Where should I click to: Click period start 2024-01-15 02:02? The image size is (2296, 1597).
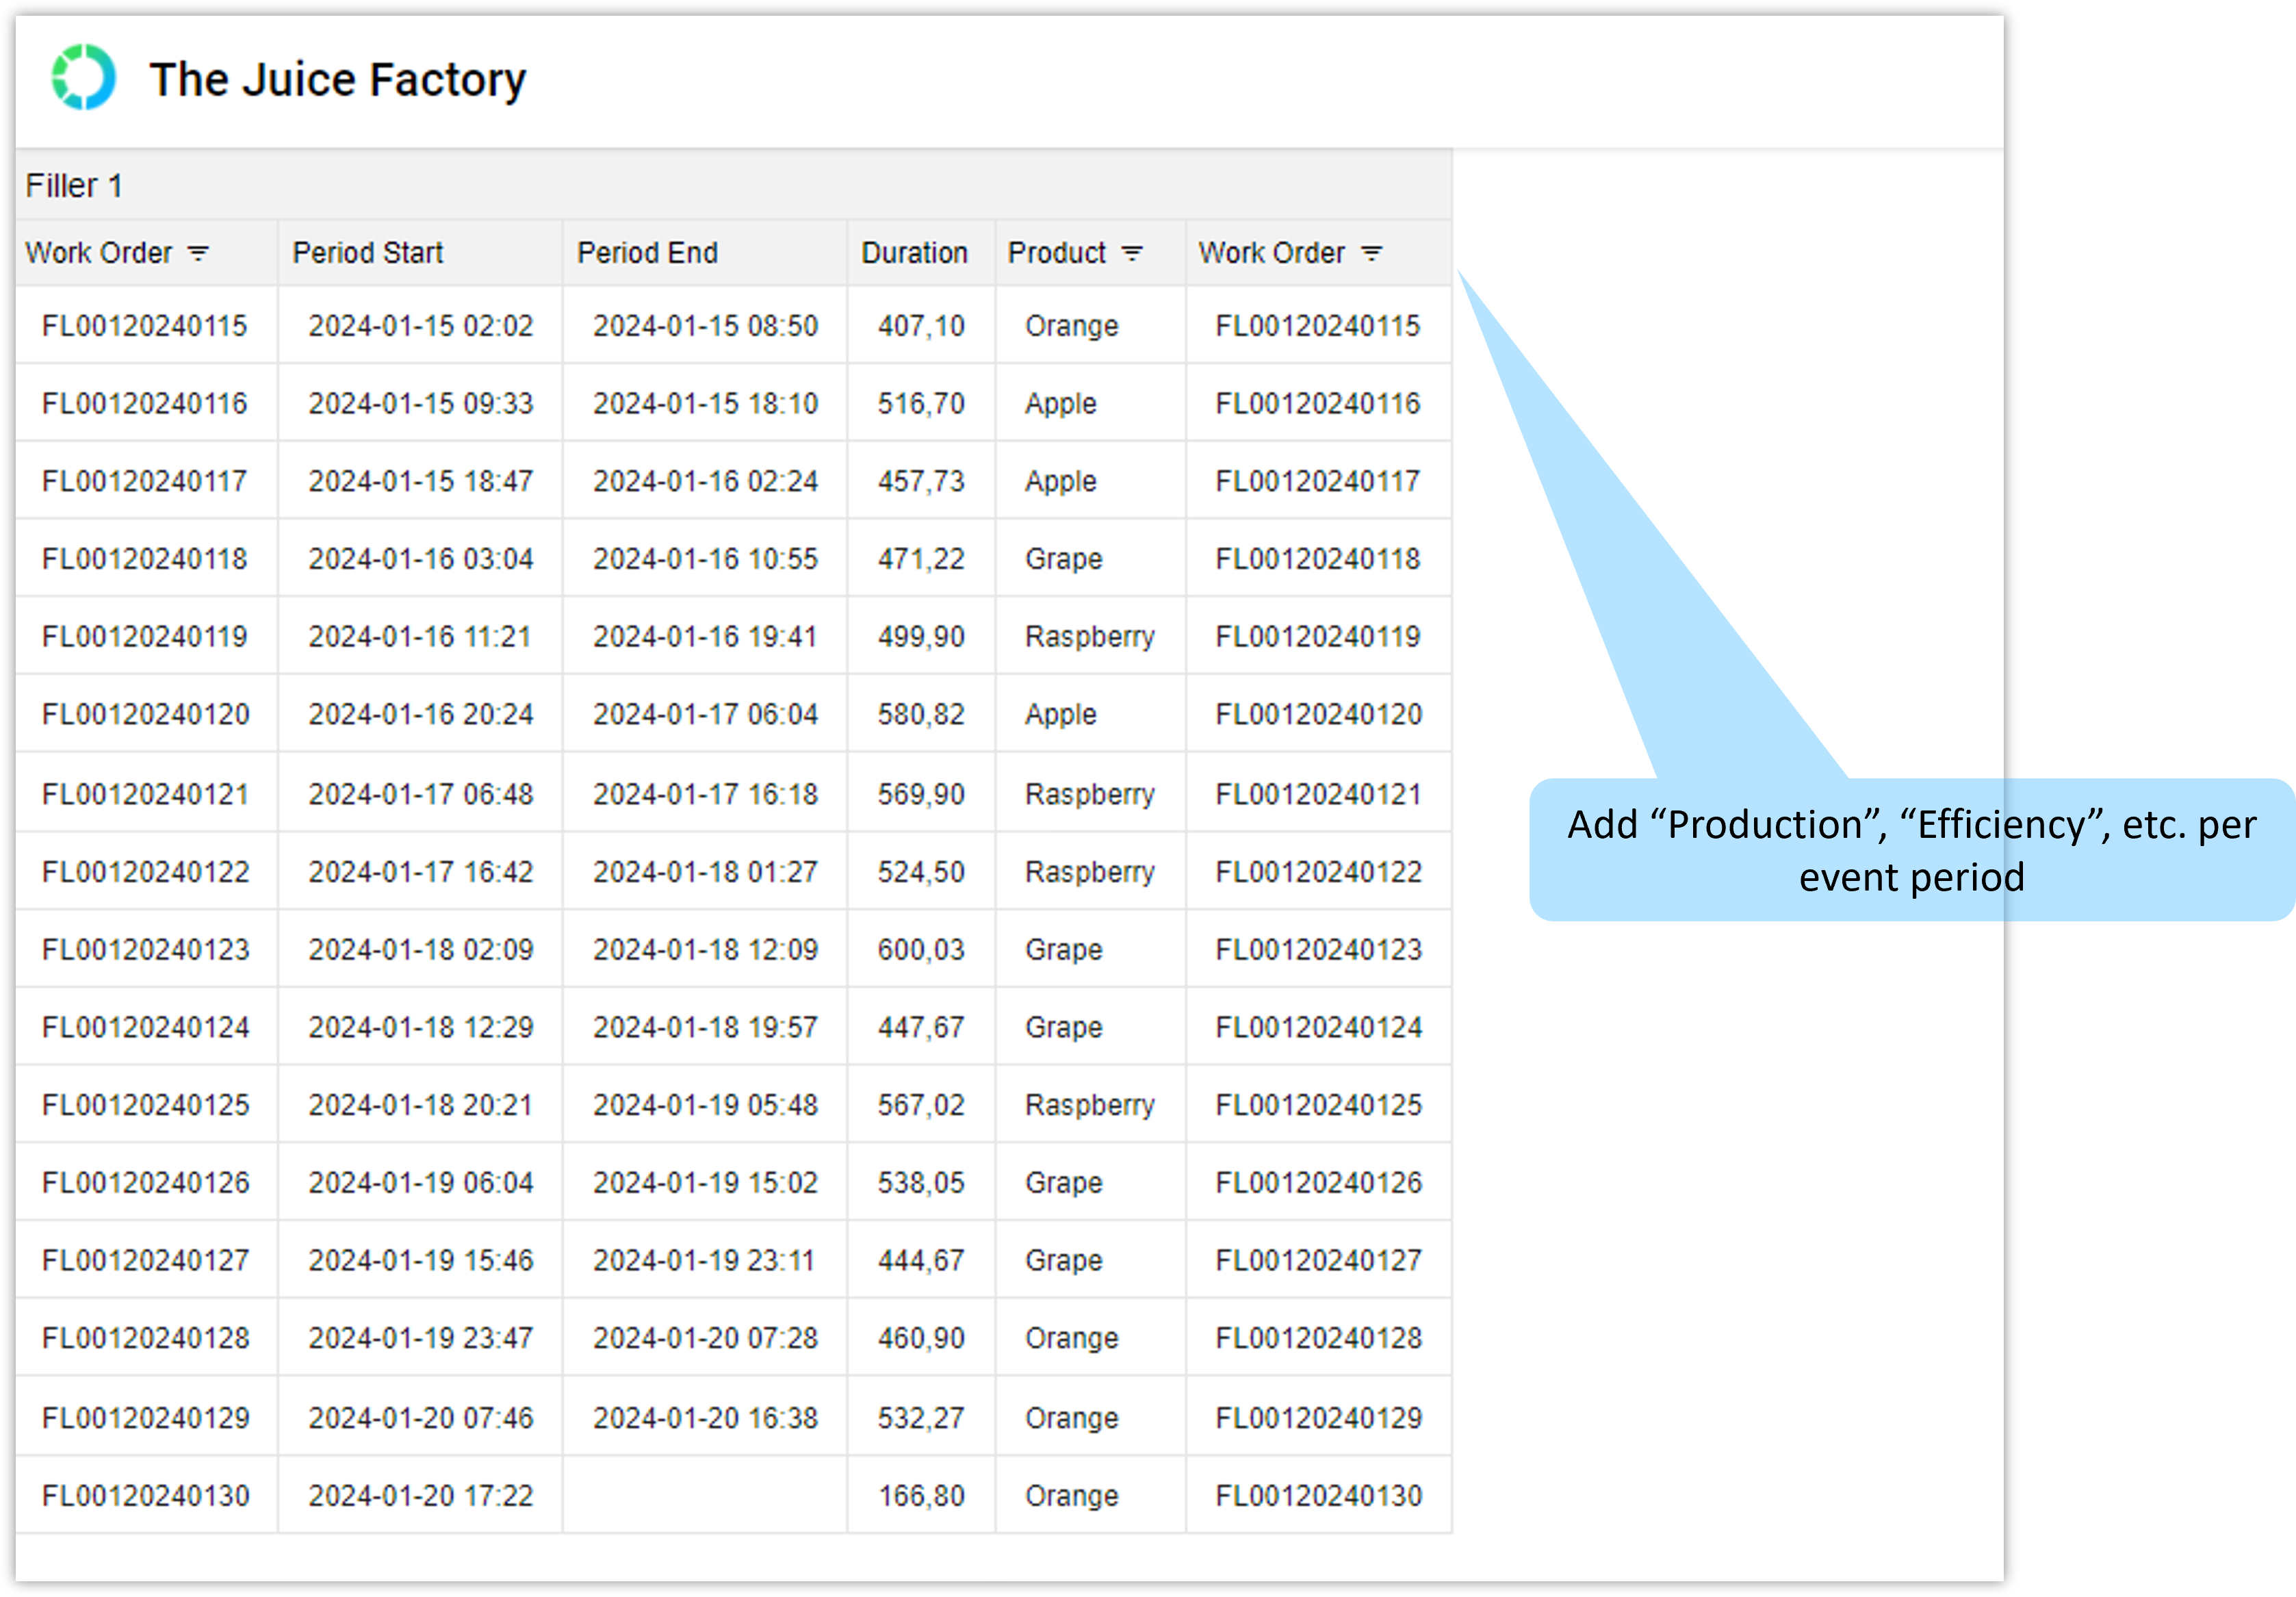[421, 326]
